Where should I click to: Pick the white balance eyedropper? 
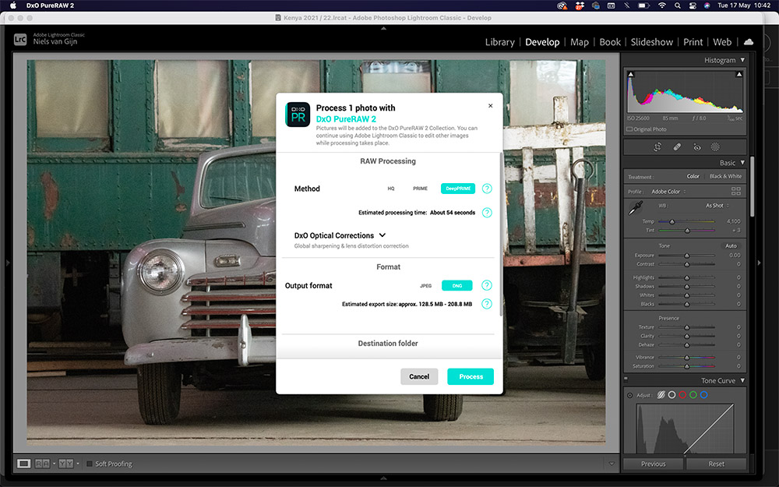coord(636,208)
